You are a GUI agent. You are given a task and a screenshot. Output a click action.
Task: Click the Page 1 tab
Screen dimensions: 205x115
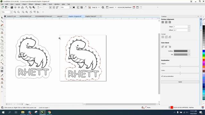tap(28, 104)
